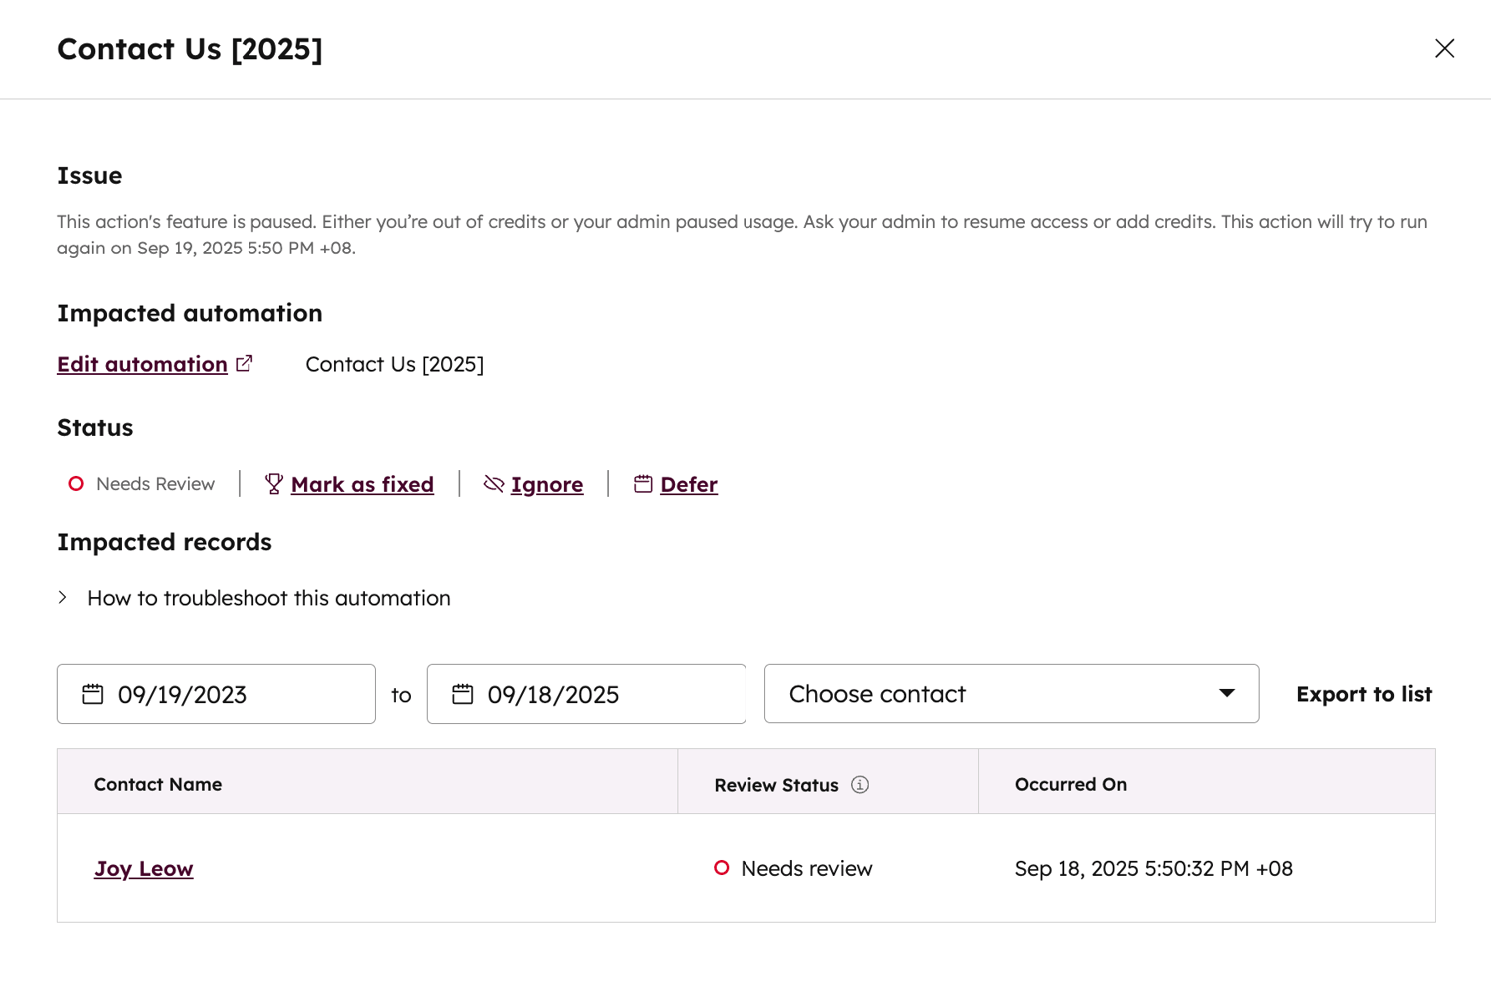This screenshot has height=1002, width=1491.
Task: Close the Contact Us [2025] panel
Action: click(x=1444, y=48)
